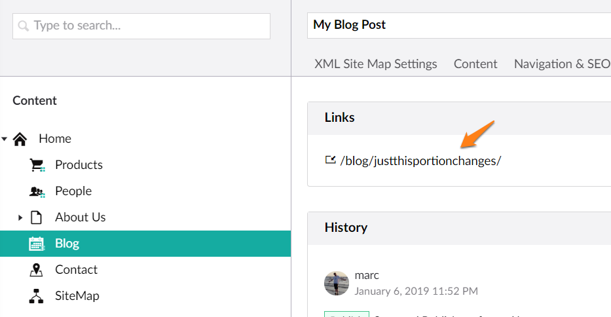Click the Contact map pin icon

(36, 269)
